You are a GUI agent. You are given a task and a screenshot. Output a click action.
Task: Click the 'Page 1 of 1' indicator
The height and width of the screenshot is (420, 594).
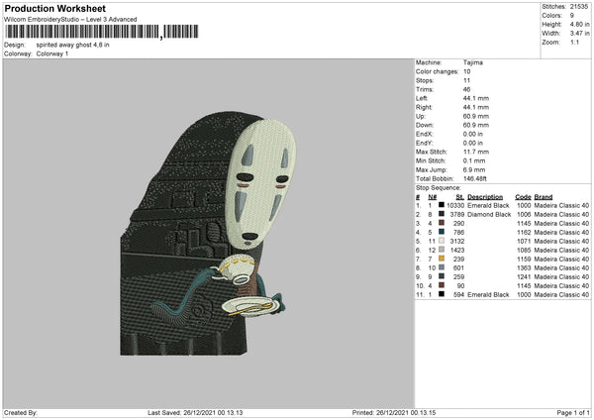pyautogui.click(x=573, y=412)
